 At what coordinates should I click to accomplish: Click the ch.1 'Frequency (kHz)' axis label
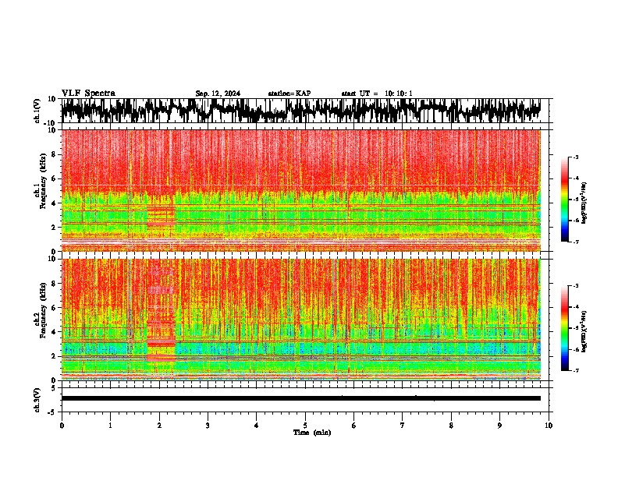42,182
